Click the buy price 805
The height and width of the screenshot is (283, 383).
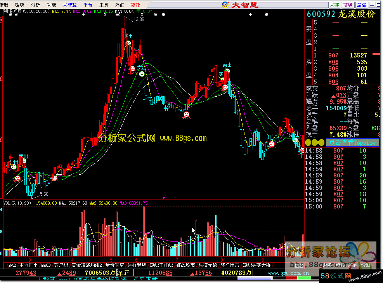point(333,69)
